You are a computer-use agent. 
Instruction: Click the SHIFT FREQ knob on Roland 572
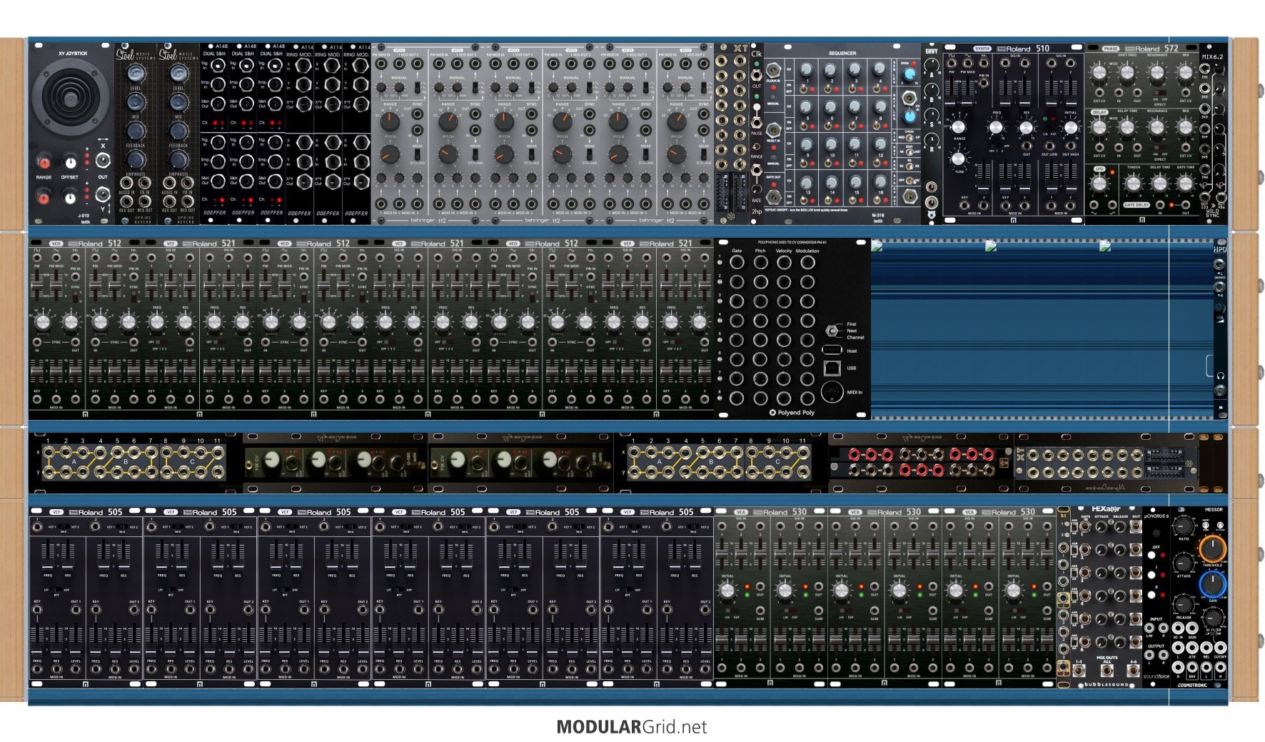(x=1127, y=72)
